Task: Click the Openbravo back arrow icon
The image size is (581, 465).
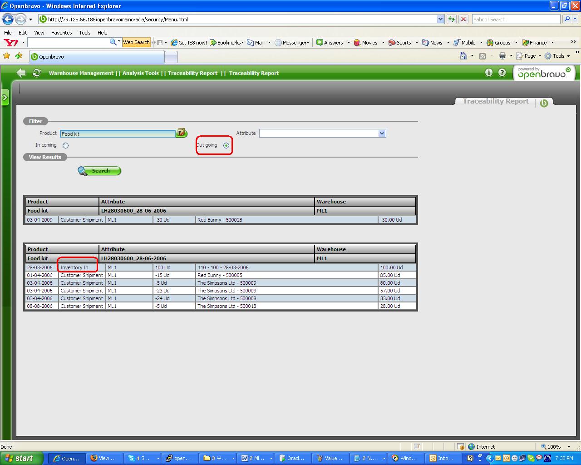Action: click(x=21, y=73)
